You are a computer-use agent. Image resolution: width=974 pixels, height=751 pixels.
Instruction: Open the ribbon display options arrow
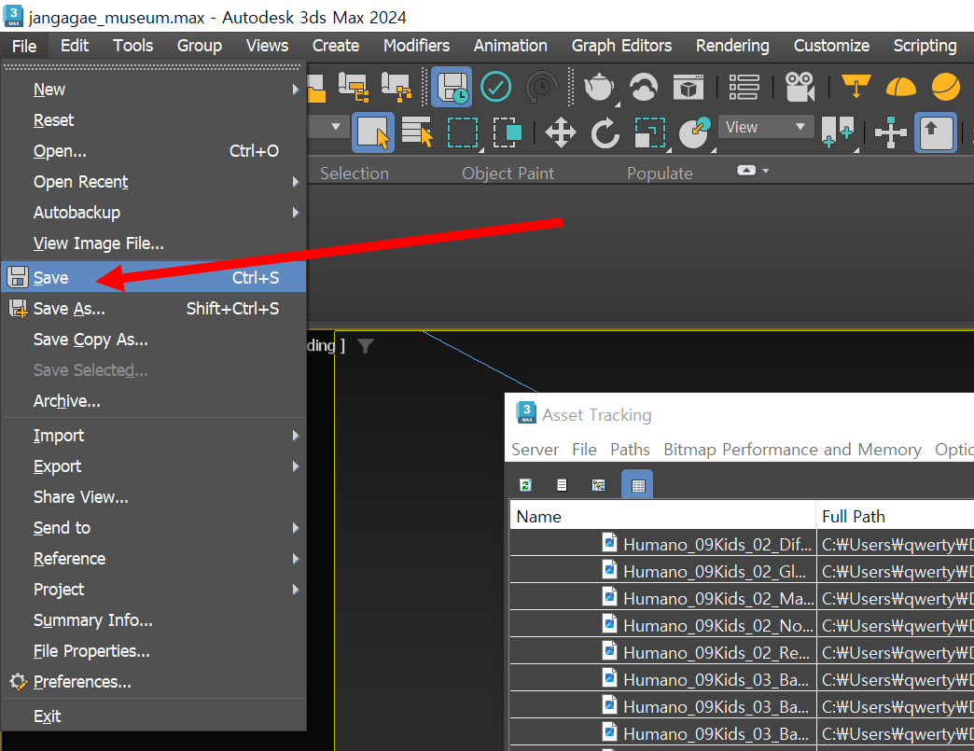[x=765, y=170]
